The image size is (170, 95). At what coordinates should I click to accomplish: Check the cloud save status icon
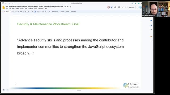click(x=70, y=7)
